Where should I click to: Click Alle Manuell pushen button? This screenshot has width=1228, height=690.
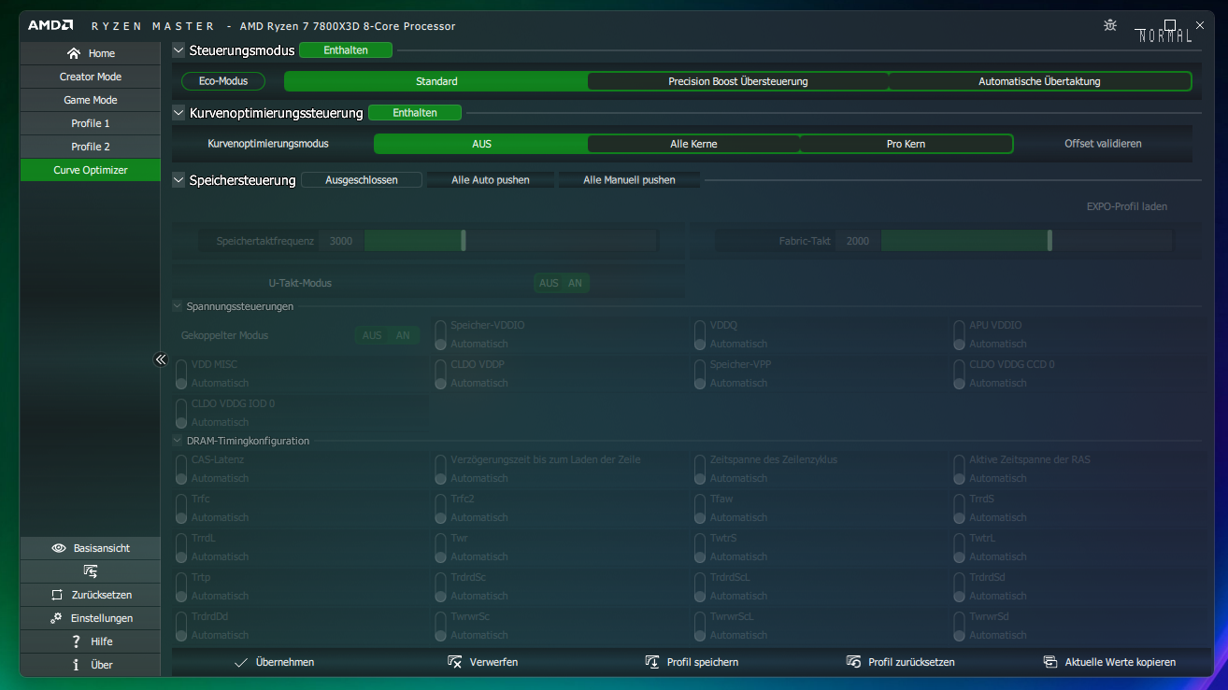629,180
